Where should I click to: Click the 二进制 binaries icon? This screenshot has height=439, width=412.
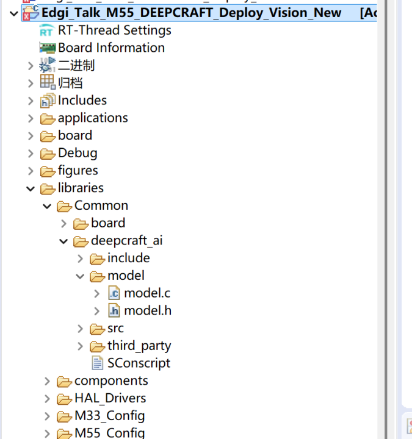point(48,65)
